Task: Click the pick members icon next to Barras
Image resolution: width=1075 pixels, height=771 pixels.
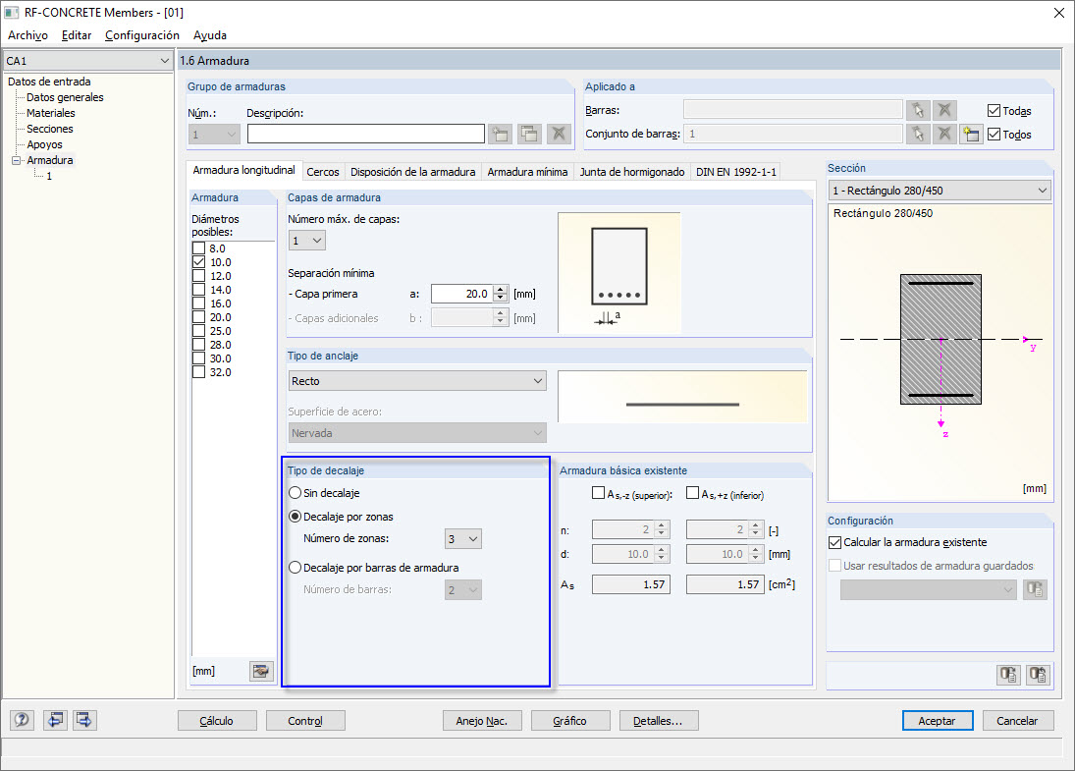Action: click(918, 110)
